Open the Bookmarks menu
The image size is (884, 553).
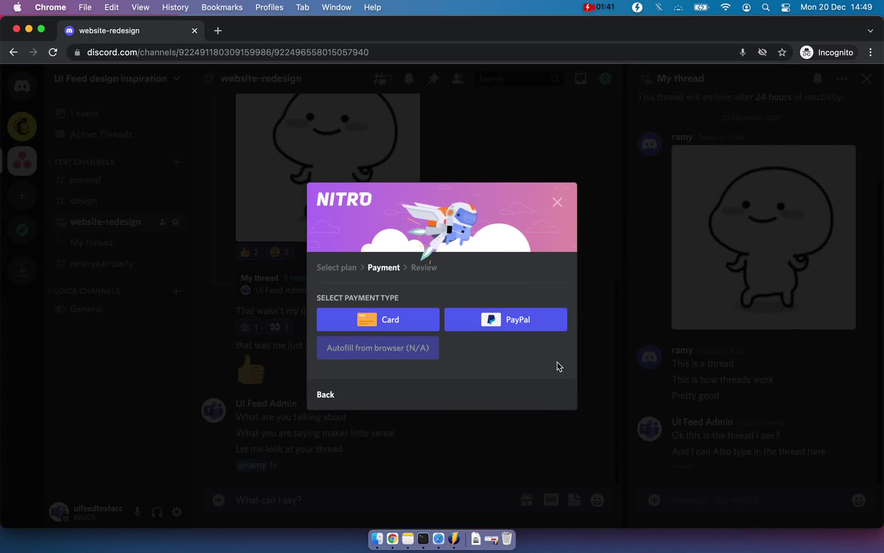click(x=222, y=7)
